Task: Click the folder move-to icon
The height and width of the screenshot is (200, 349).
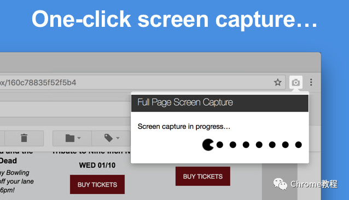Action: coord(70,138)
